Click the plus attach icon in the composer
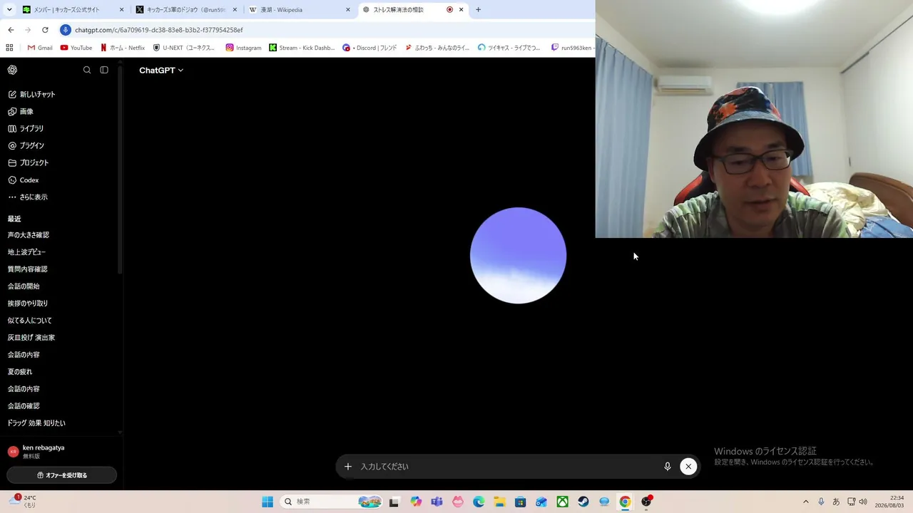The image size is (913, 513). tap(348, 467)
